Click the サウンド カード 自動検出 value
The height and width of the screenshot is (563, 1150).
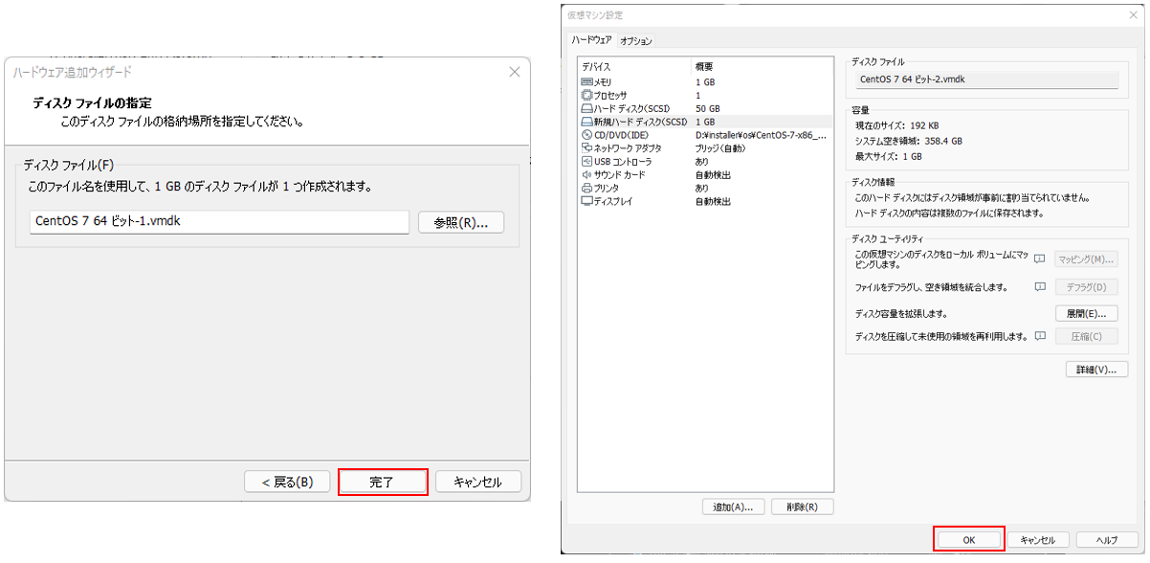pyautogui.click(x=713, y=175)
